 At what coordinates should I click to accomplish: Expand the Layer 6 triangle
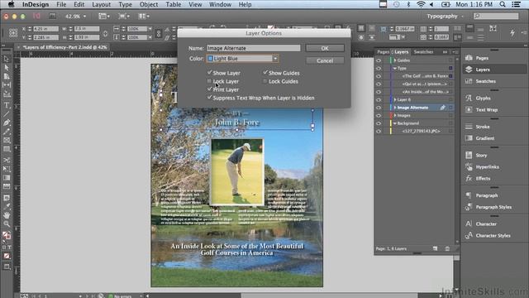(x=395, y=99)
